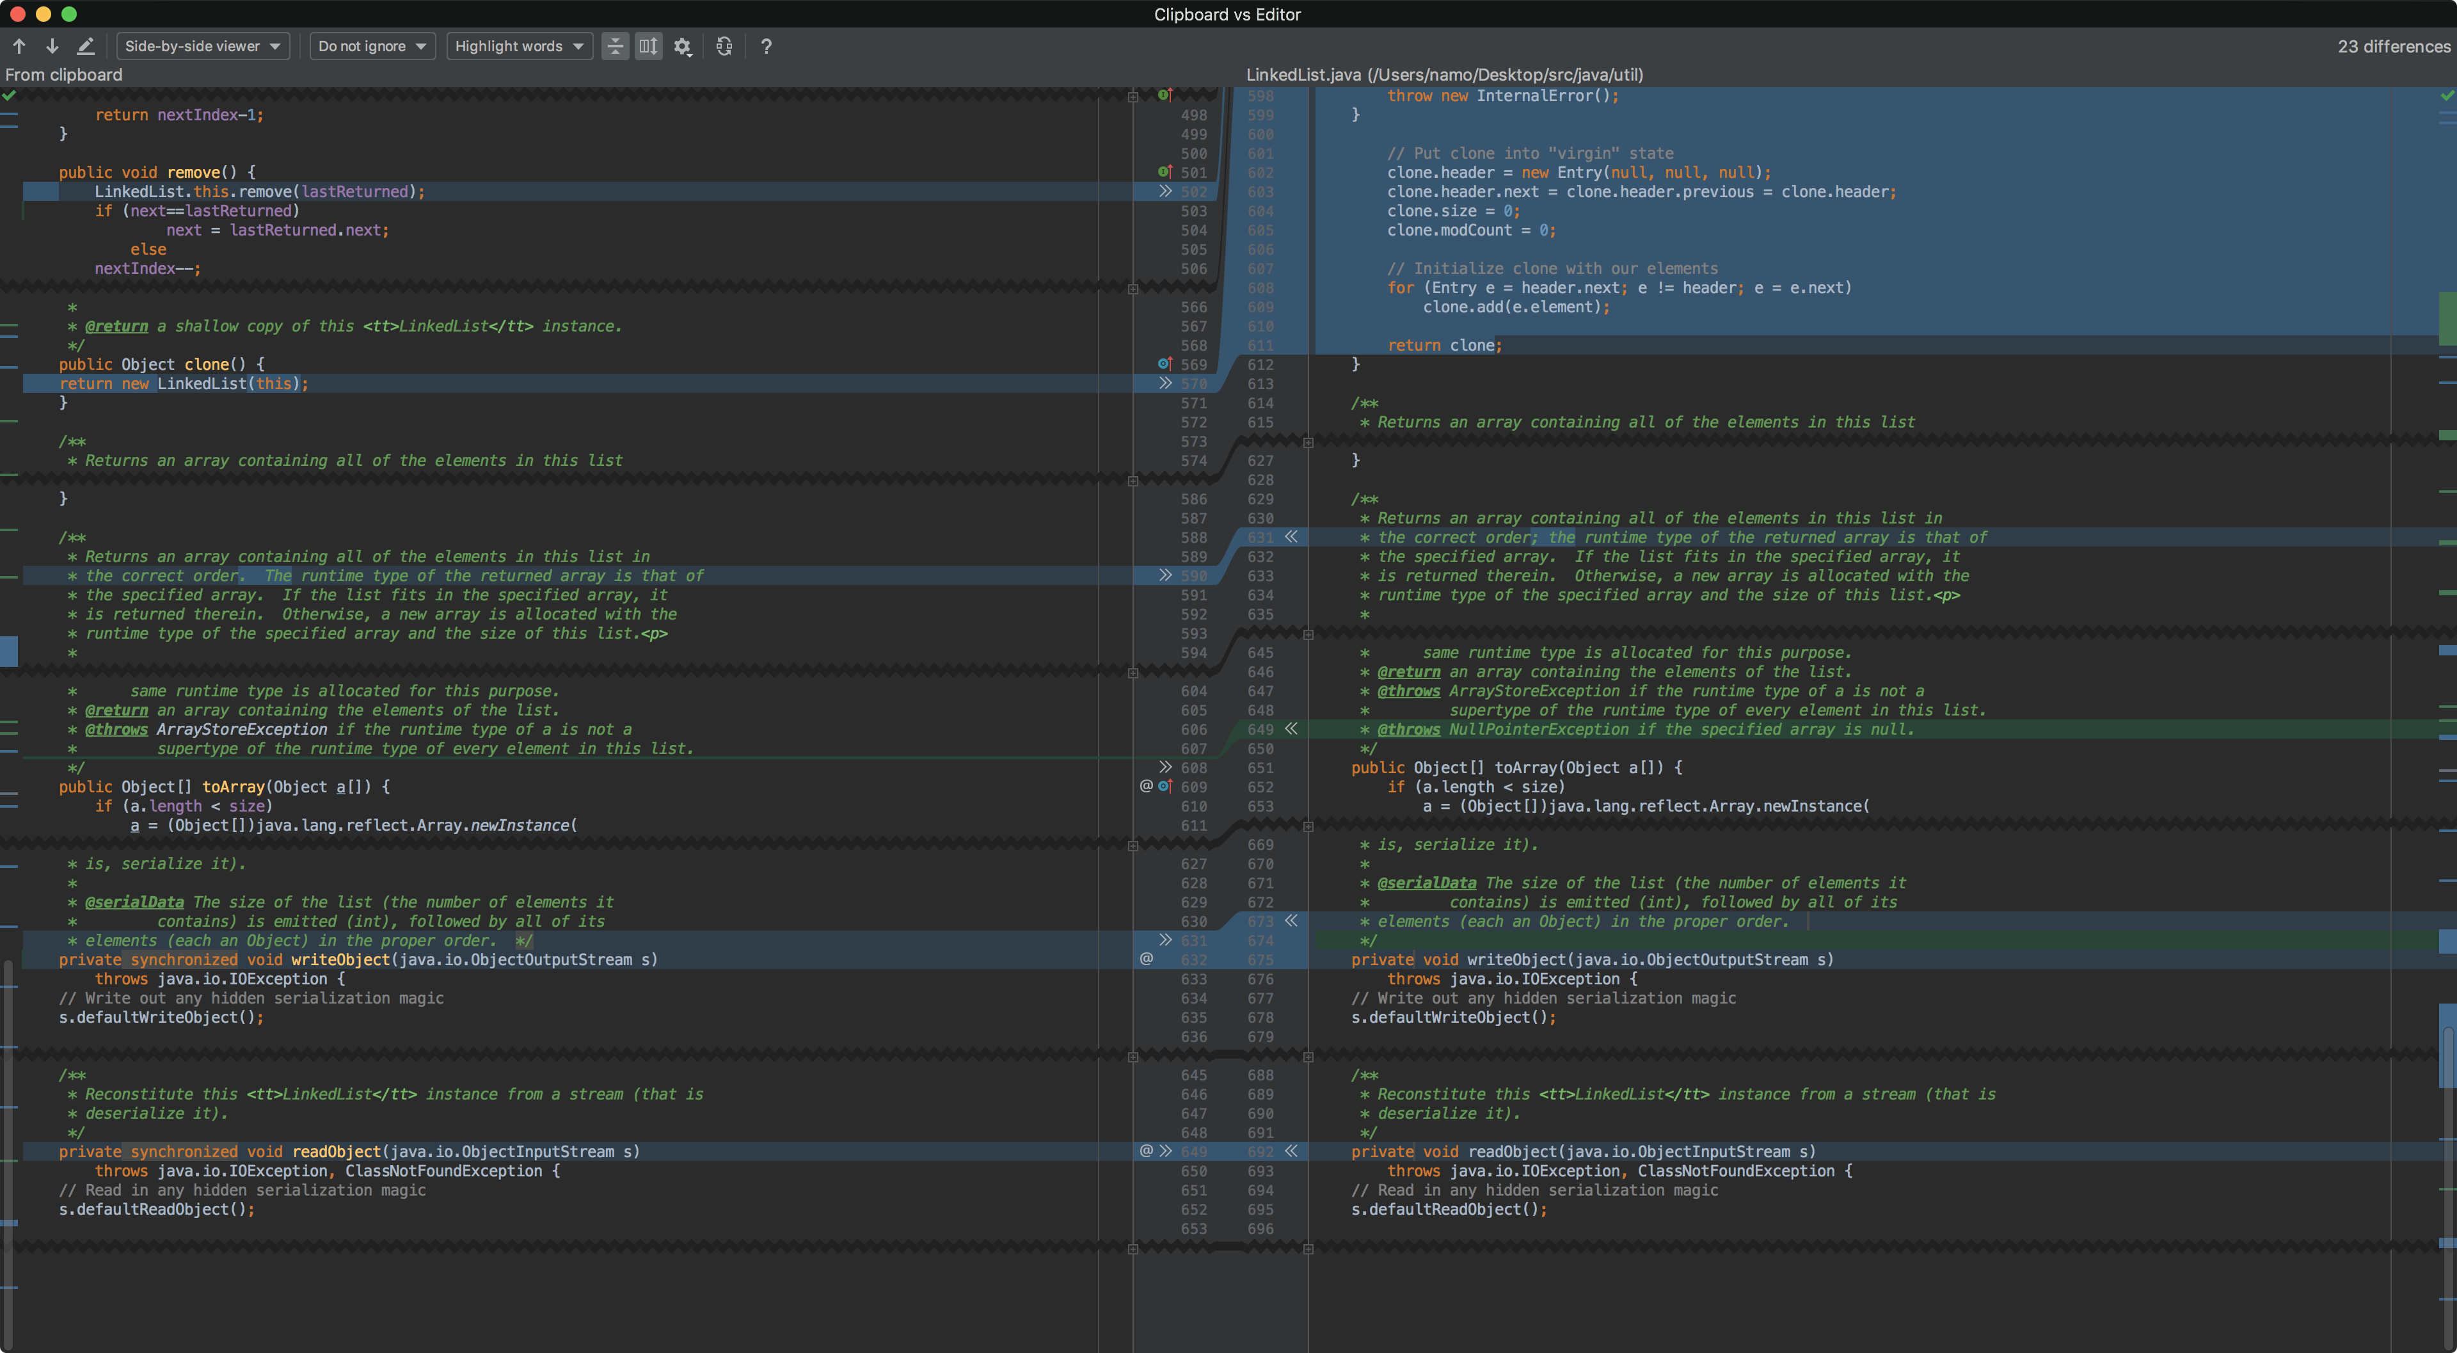The image size is (2457, 1353).
Task: Jump to next difference arrow
Action: tap(52, 46)
